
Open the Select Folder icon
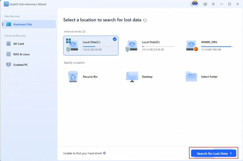[191, 77]
